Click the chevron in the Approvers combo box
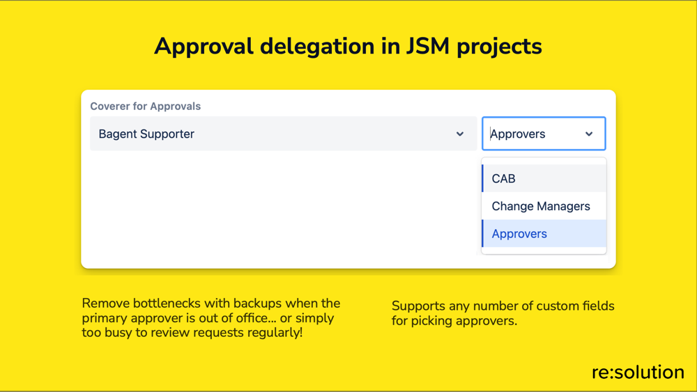Viewport: 697px width, 392px height. click(x=589, y=134)
